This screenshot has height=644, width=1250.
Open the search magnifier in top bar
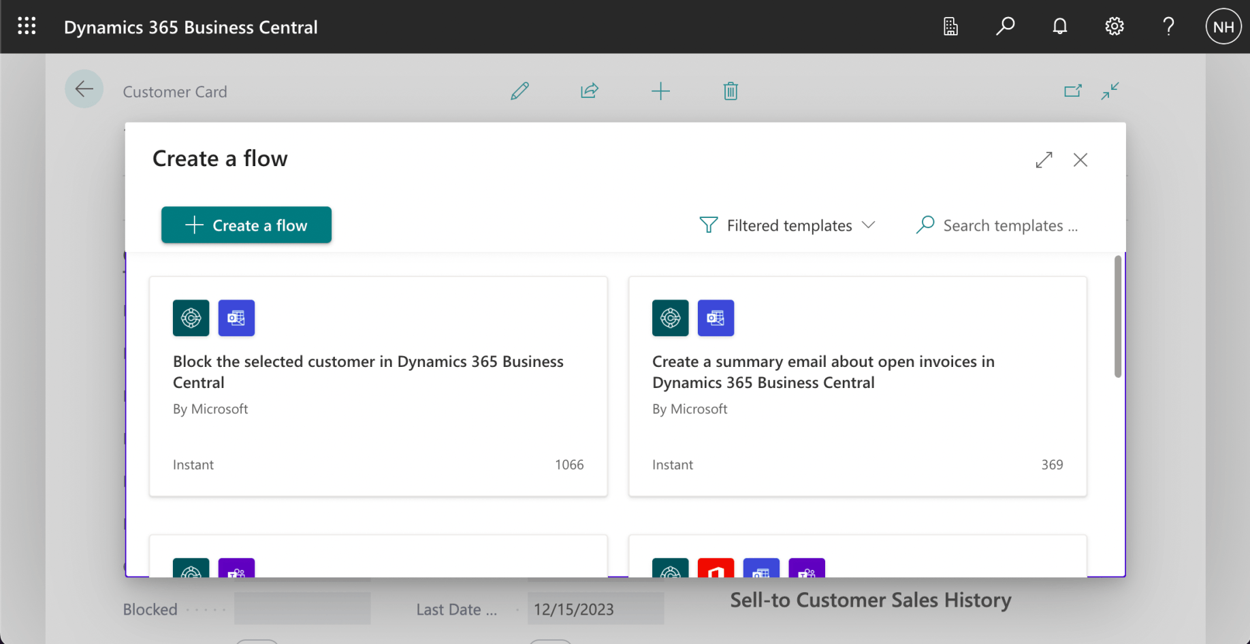coord(1005,27)
